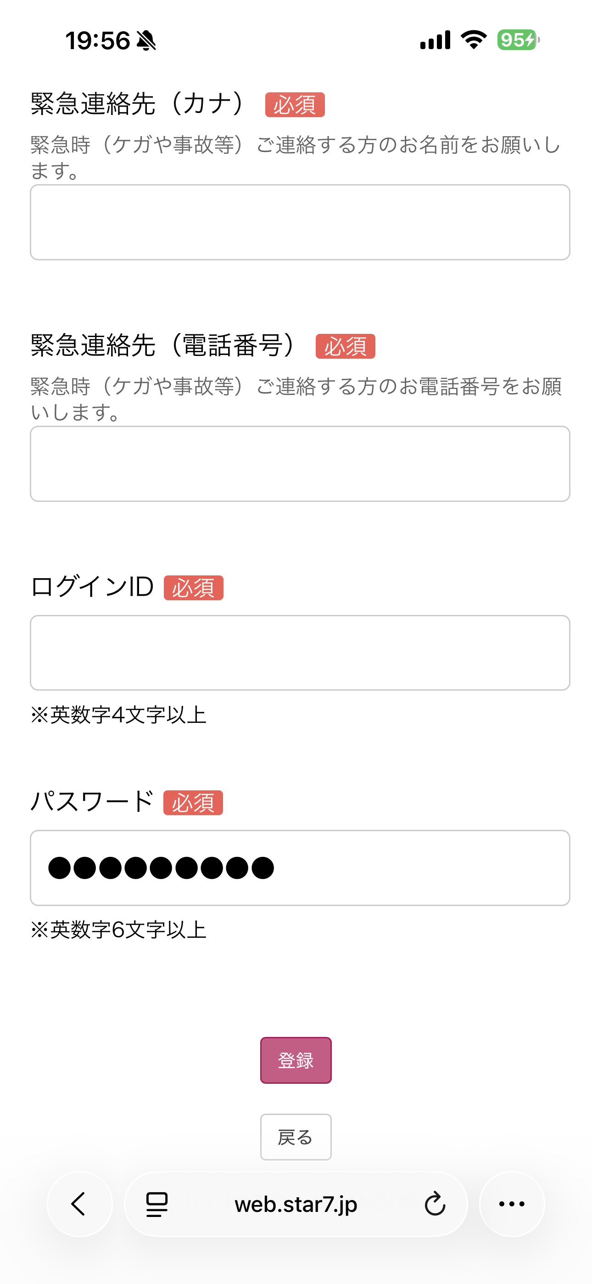The height and width of the screenshot is (1284, 592).
Task: Tap the cellular signal bars icon
Action: point(435,40)
